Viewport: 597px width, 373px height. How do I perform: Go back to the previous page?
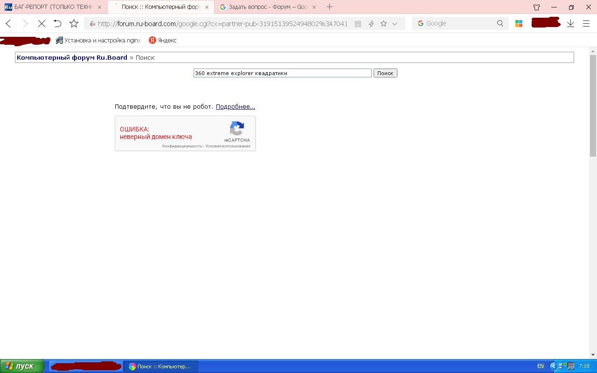[x=8, y=23]
